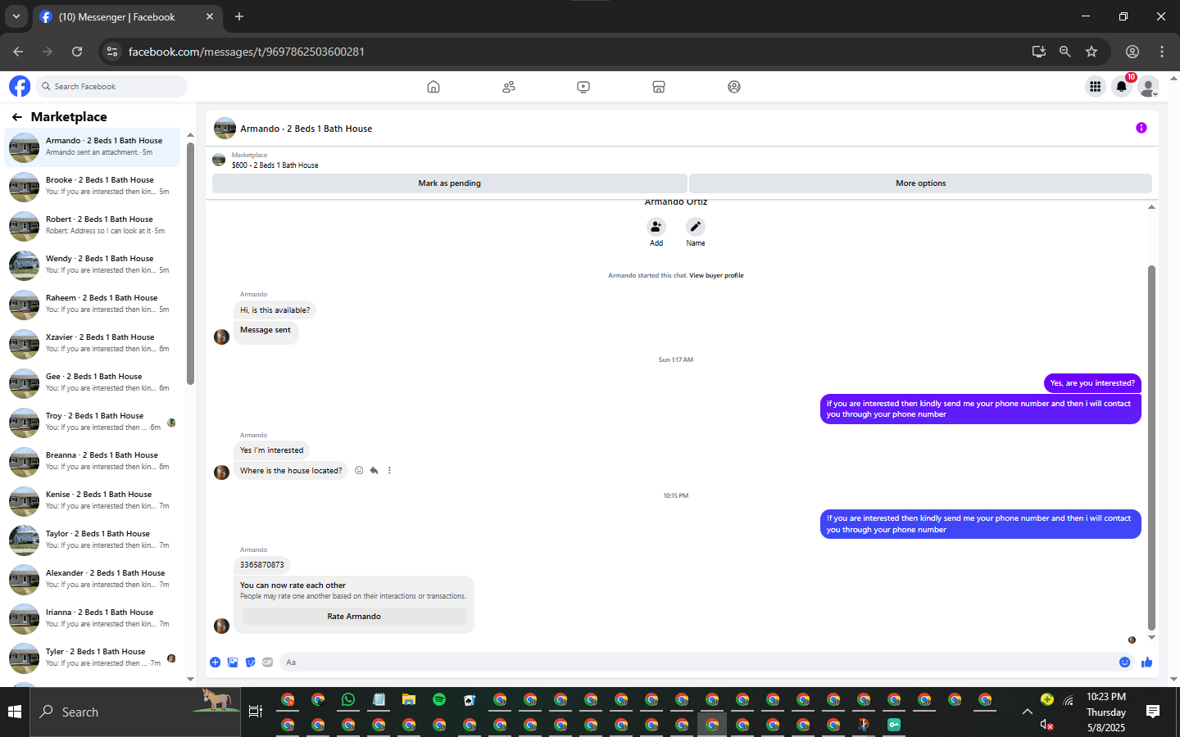Open the Chrome three-dot menu
Image resolution: width=1180 pixels, height=737 pixels.
tap(1162, 52)
